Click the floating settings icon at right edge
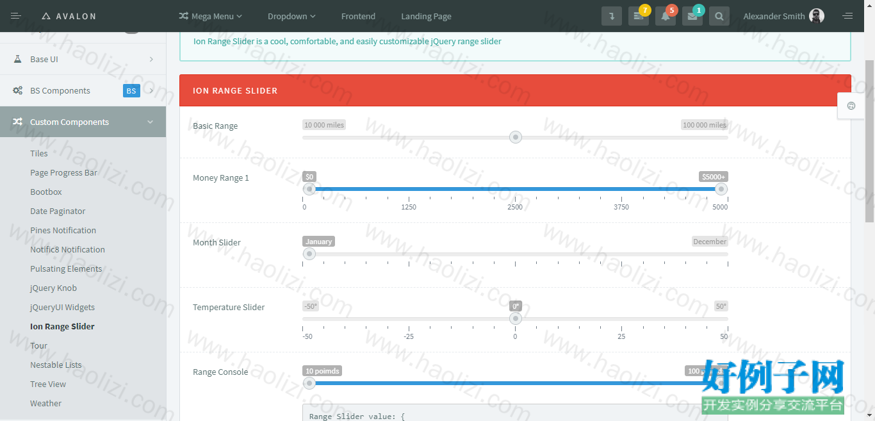 851,106
